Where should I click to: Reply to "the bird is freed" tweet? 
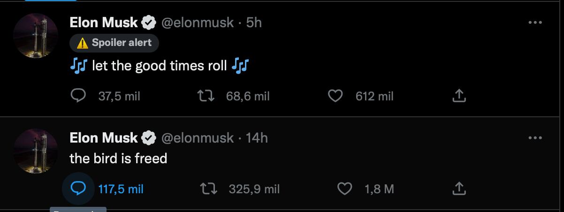[77, 189]
